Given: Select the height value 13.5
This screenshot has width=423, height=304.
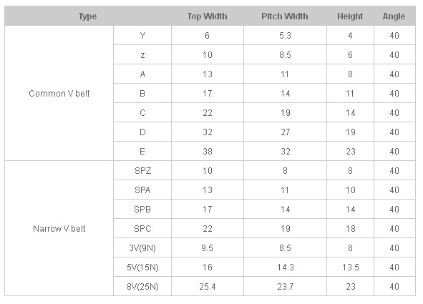Looking at the screenshot, I should [350, 267].
